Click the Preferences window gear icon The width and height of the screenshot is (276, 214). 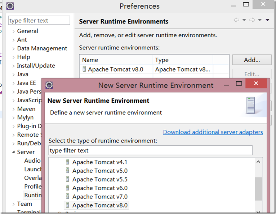(10, 6)
